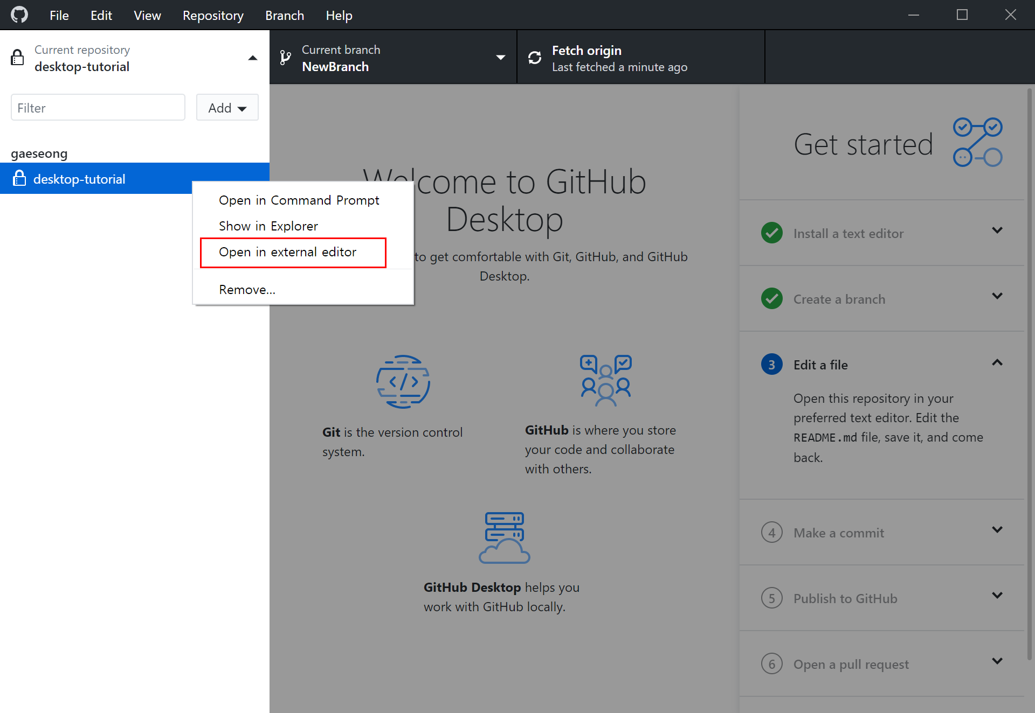This screenshot has width=1035, height=713.
Task: Click the green check next to Create a branch
Action: tap(772, 299)
